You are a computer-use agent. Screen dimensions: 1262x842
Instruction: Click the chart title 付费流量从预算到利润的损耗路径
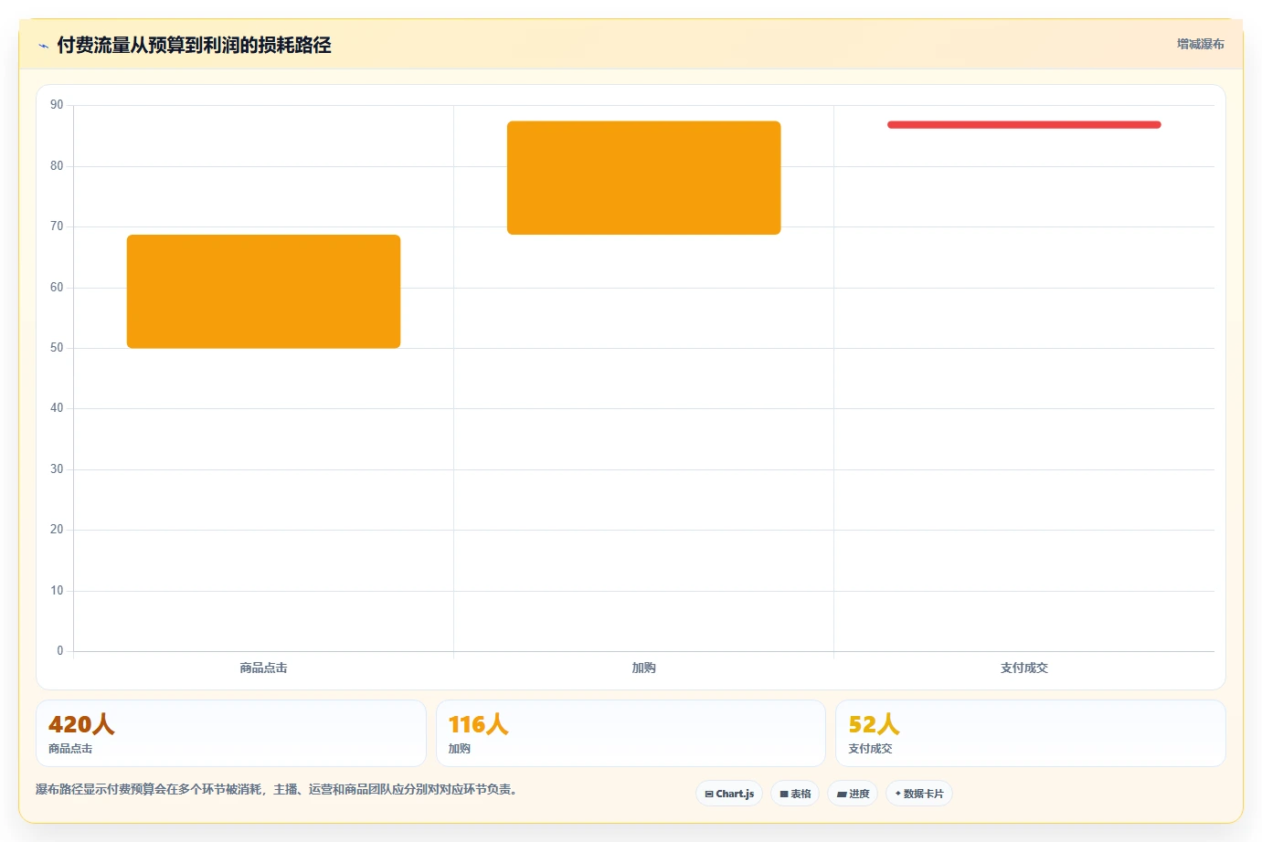tap(194, 45)
